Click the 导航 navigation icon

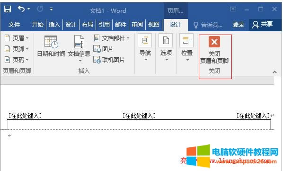click(x=145, y=40)
